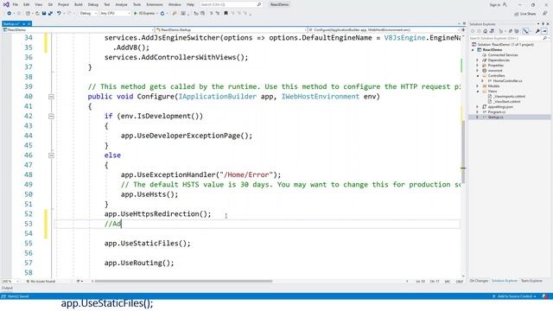Screen dimensions: 553x311
Task: Open the Output panel tab
Action: point(7,288)
